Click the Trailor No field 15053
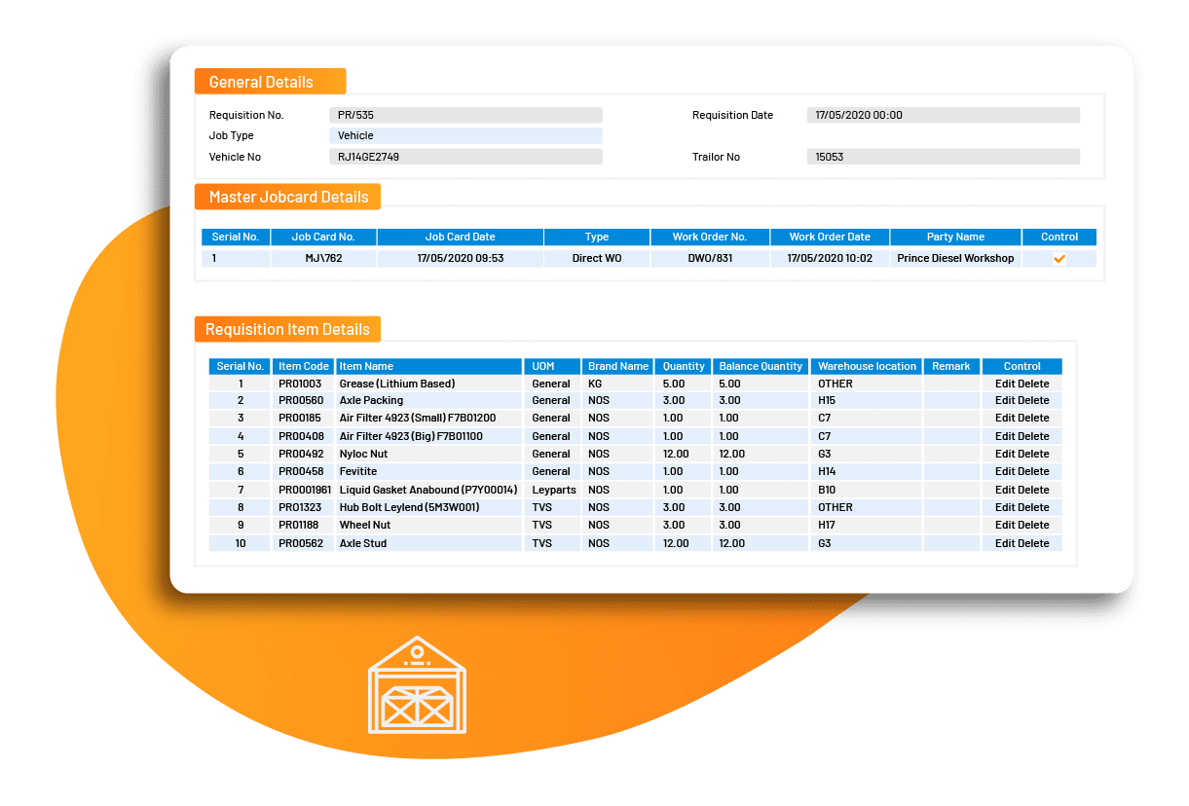Image resolution: width=1189 pixels, height=806 pixels. pyautogui.click(x=943, y=157)
